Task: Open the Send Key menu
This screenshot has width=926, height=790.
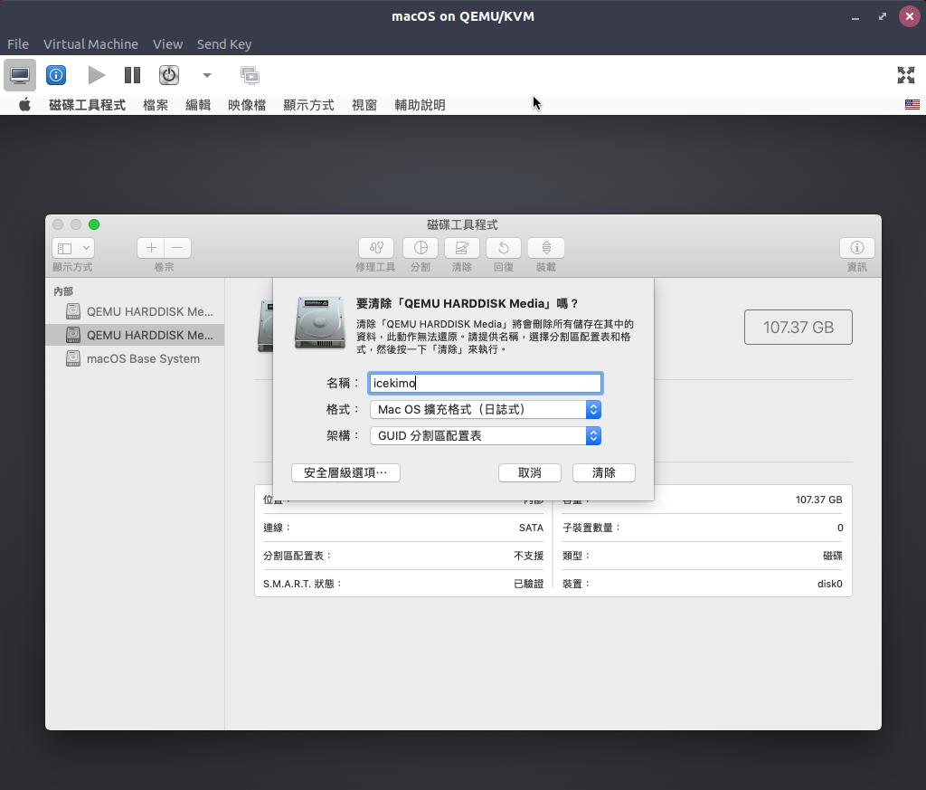Action: coord(224,44)
